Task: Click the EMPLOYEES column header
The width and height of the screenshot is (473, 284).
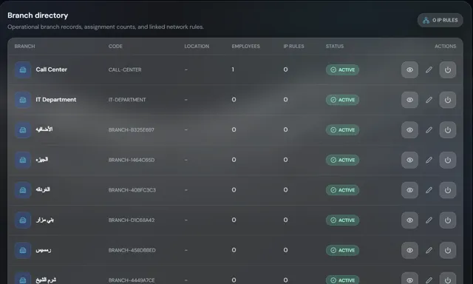Action: [245, 46]
